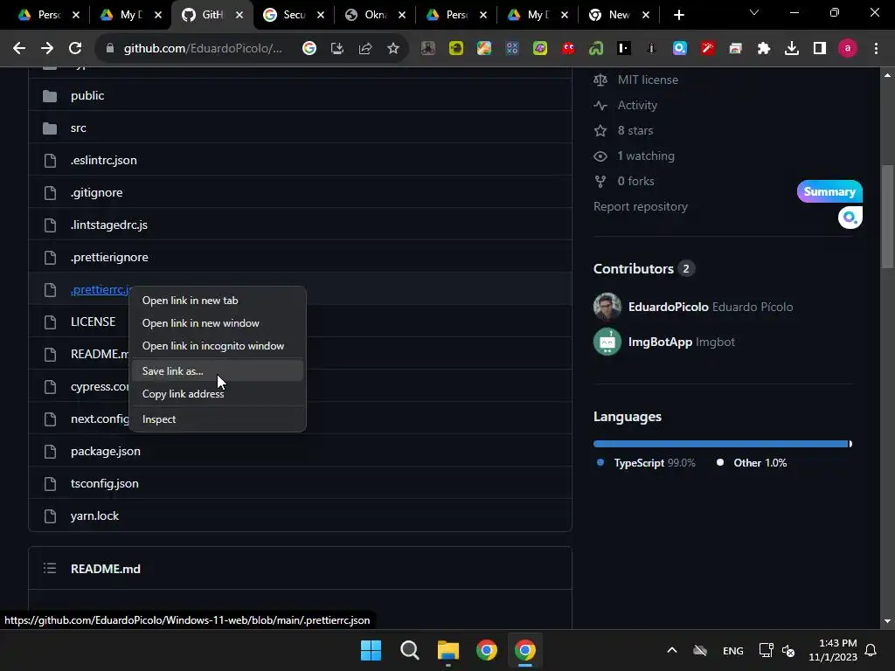The width and height of the screenshot is (895, 671).
Task: Open the src folder
Action: pos(78,128)
